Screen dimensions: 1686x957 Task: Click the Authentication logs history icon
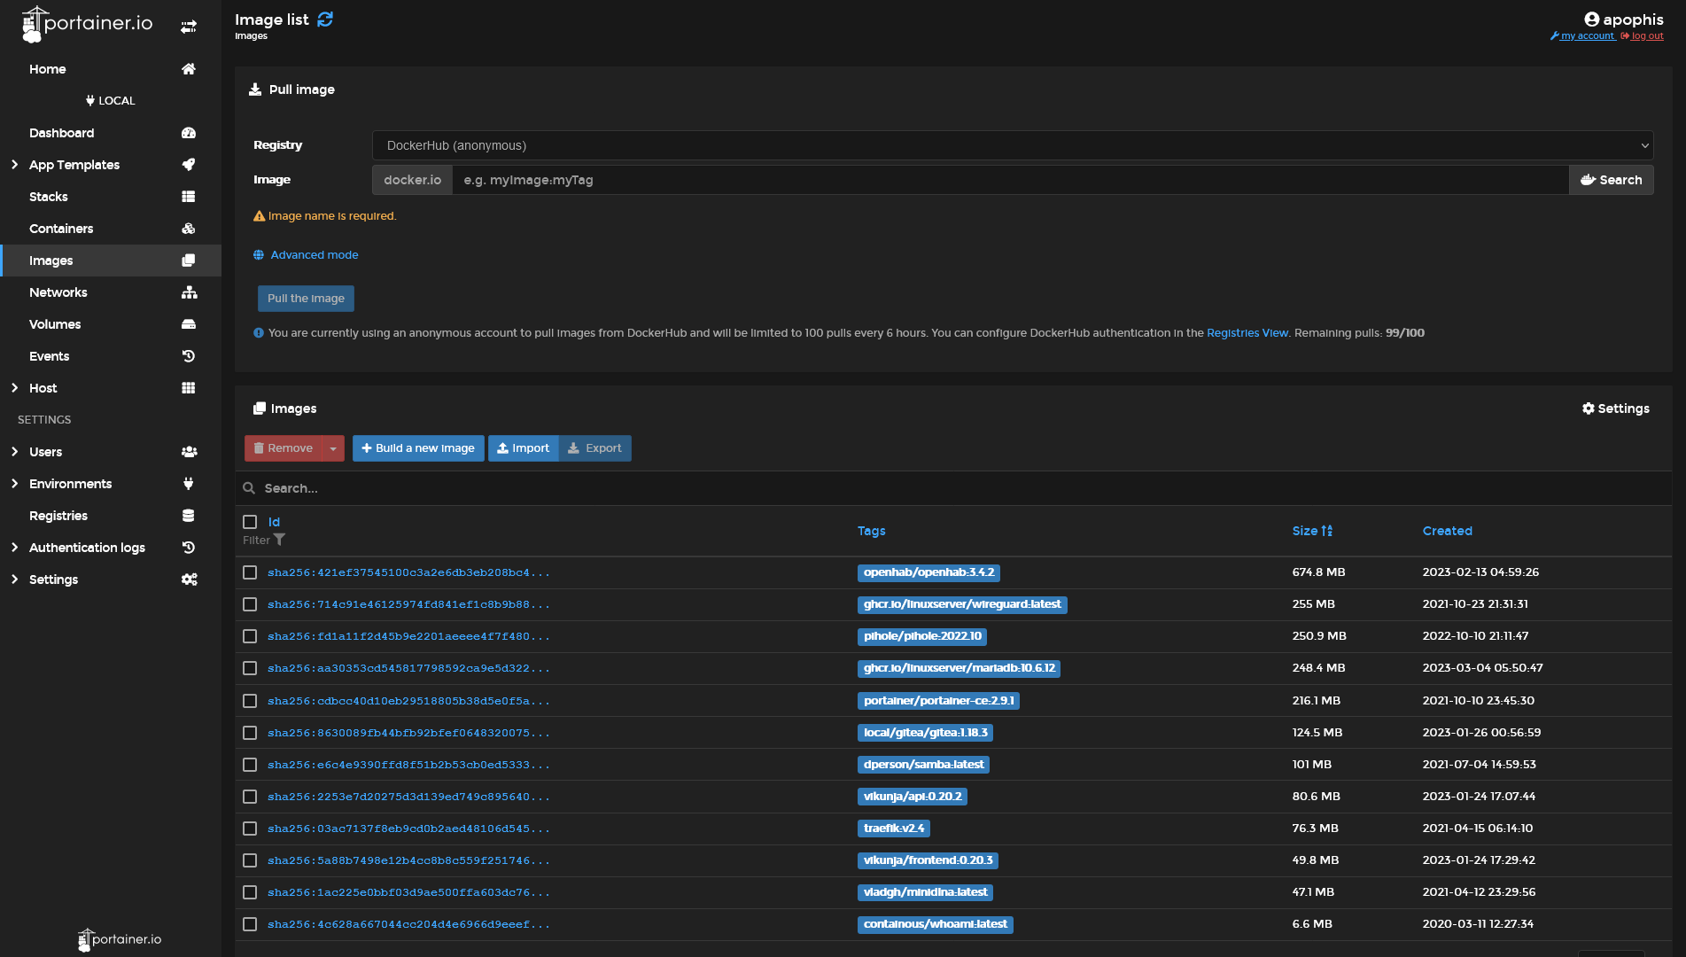click(x=189, y=548)
